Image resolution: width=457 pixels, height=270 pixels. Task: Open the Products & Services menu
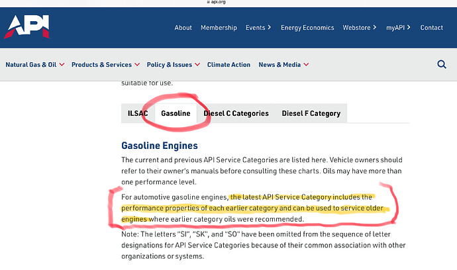coord(101,65)
